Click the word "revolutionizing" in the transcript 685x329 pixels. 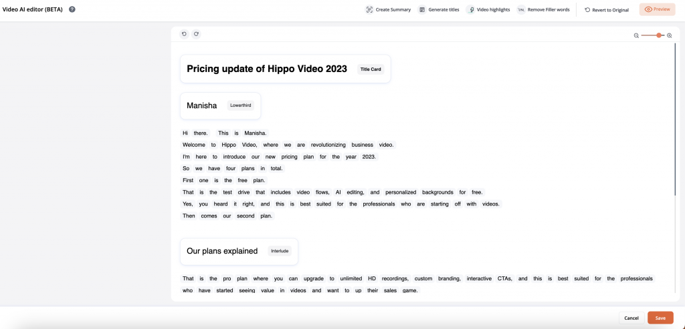pyautogui.click(x=328, y=145)
